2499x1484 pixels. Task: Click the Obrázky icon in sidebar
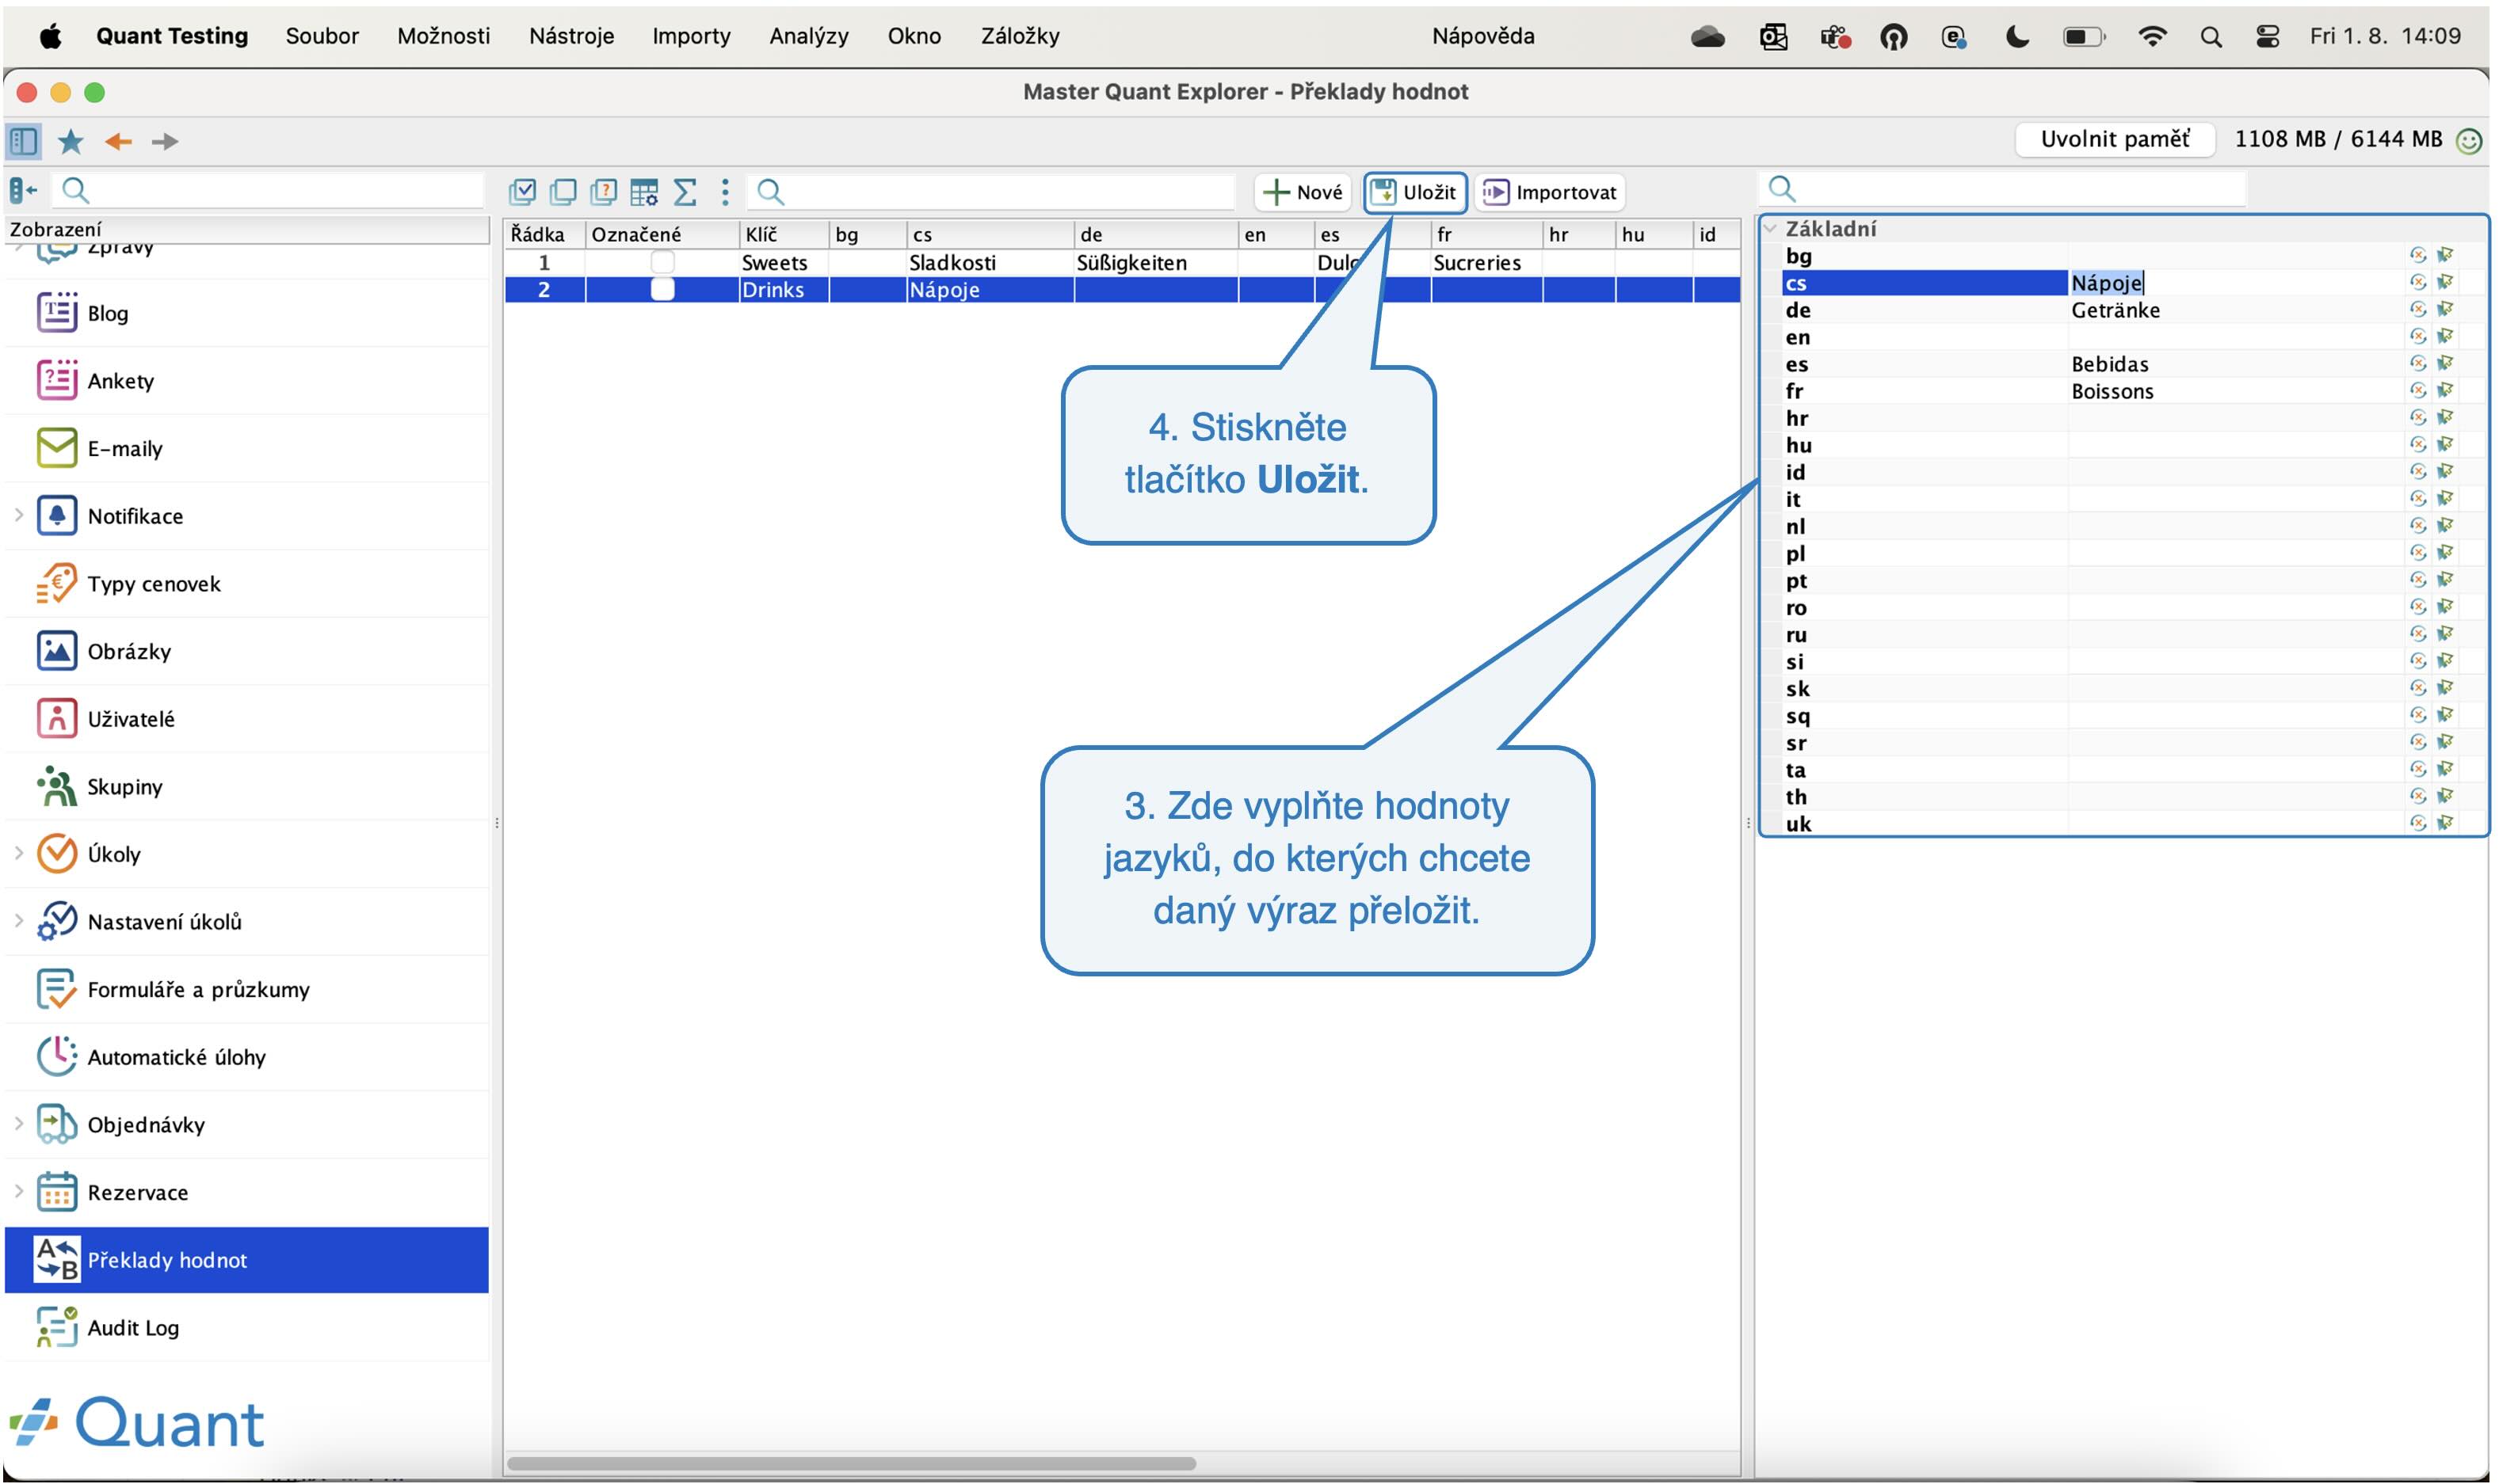[56, 651]
